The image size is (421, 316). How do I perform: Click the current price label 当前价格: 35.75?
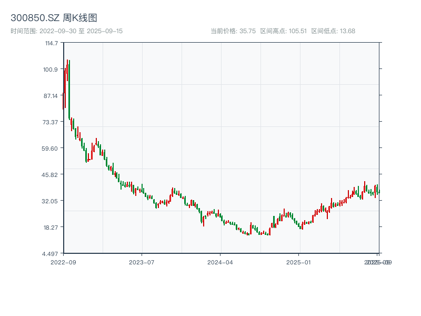tap(233, 31)
